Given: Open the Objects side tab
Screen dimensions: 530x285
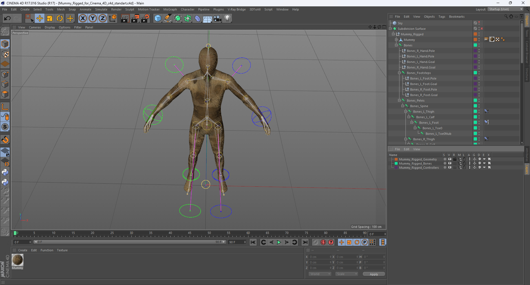Looking at the screenshot, I should pyautogui.click(x=527, y=20).
